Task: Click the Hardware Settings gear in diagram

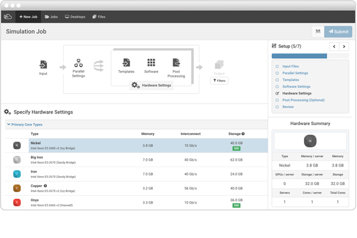Action: coord(135,85)
